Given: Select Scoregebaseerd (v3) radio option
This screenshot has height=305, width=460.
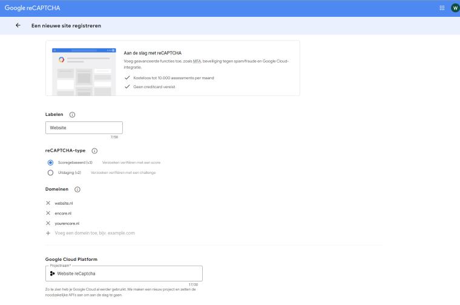Looking at the screenshot, I should tap(51, 162).
